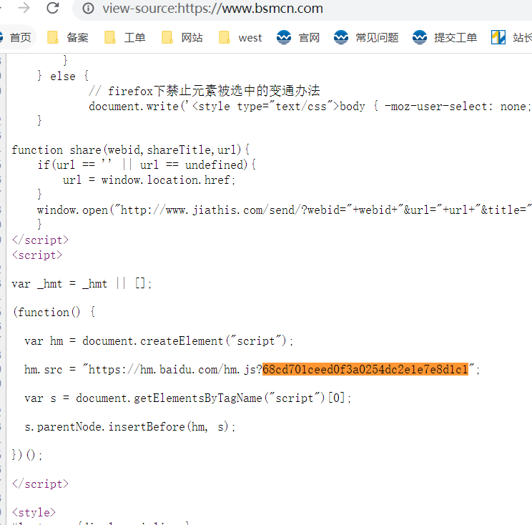Click the browser forward arrow
532x525 pixels.
(x=24, y=9)
